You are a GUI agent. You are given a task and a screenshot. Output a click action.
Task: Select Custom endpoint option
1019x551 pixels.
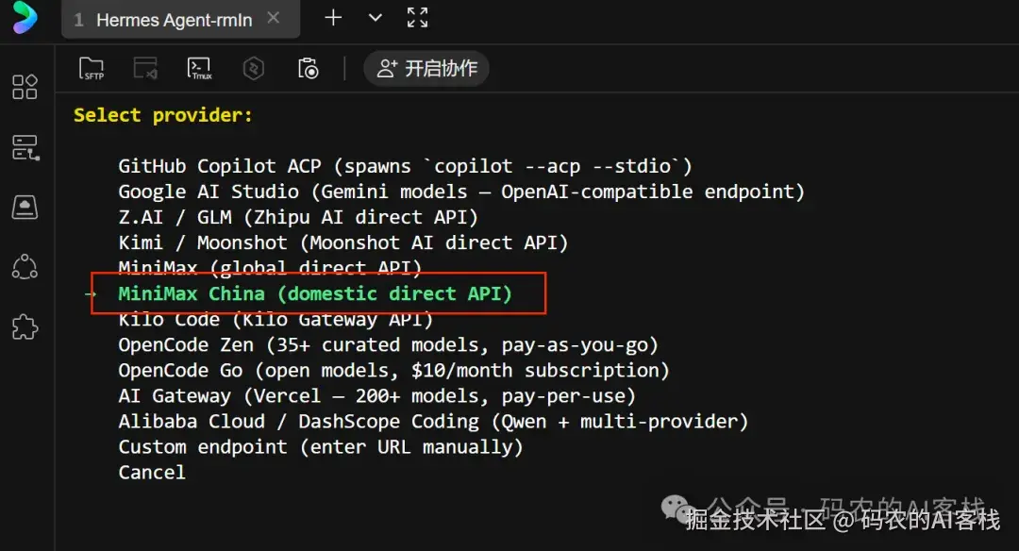(x=321, y=447)
